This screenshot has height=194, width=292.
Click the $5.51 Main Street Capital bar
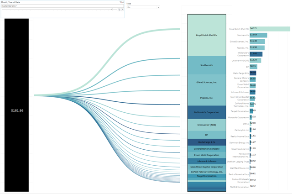252,99
